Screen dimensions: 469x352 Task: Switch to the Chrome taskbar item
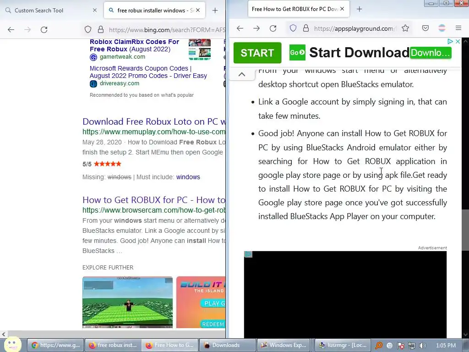(55, 345)
